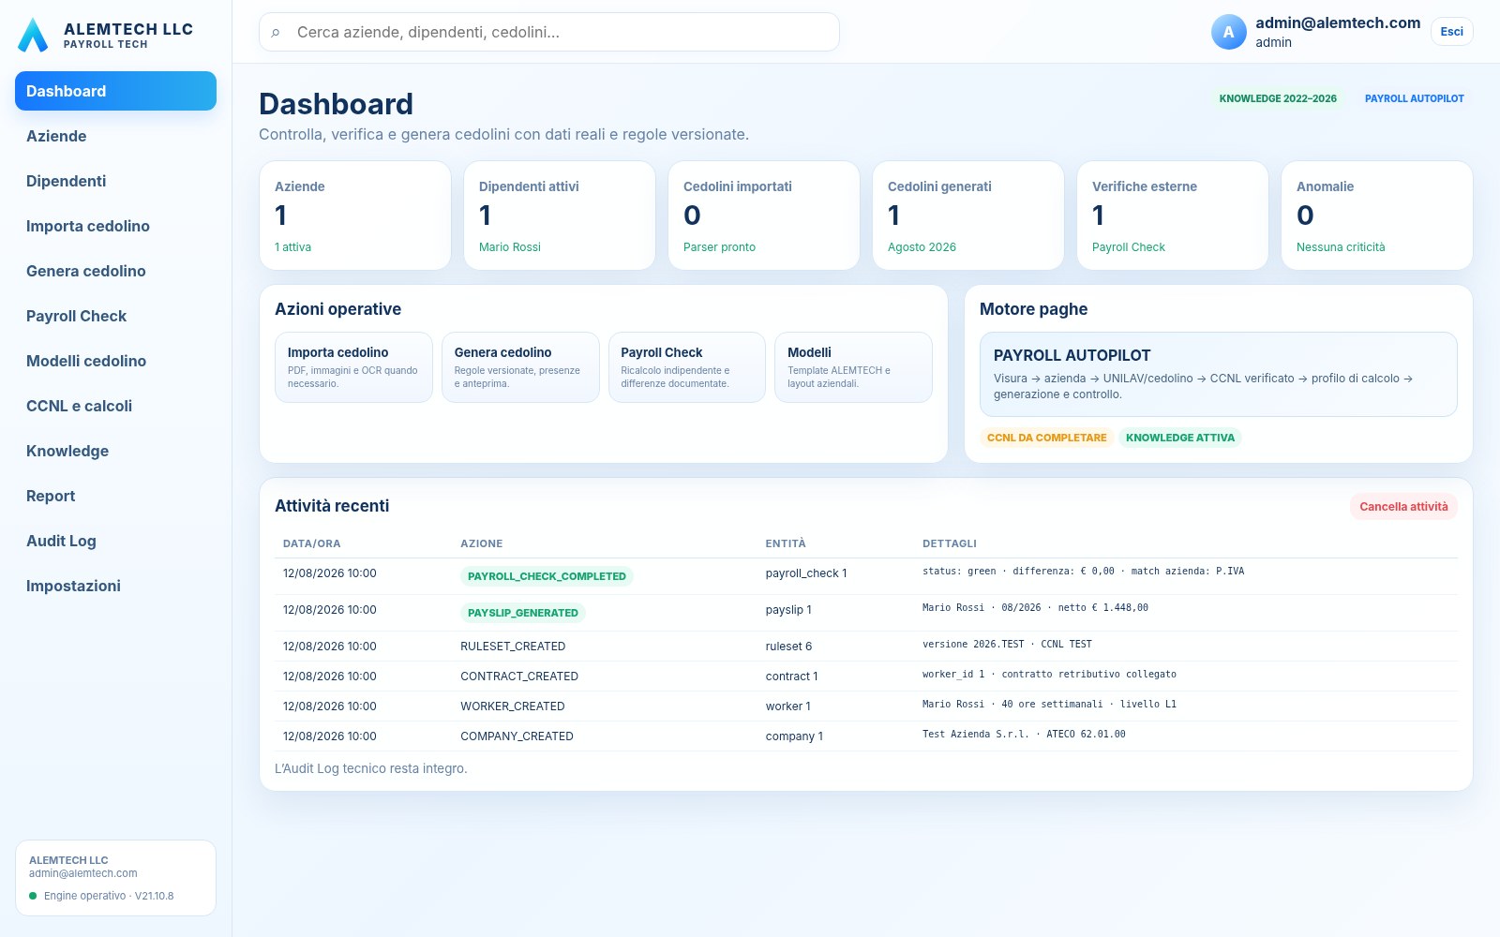Open Impostazioni in the sidebar
Viewport: 1500px width, 937px height.
point(115,586)
